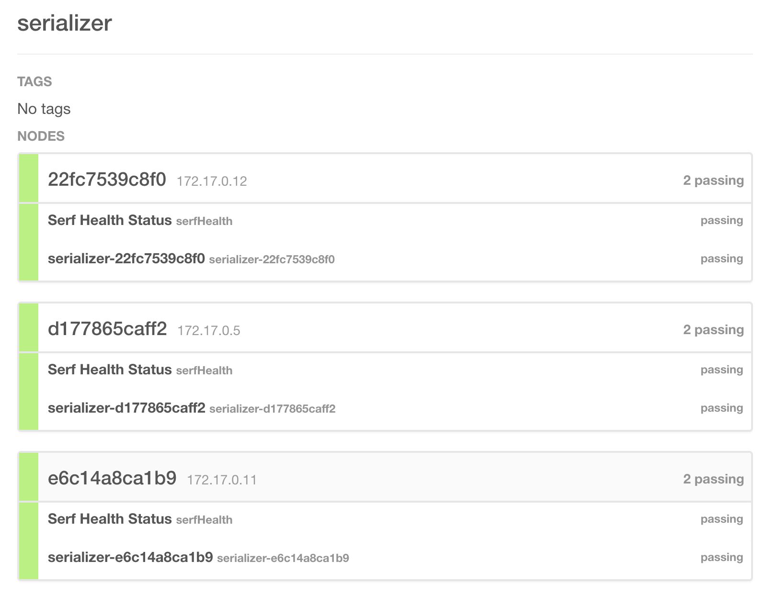Image resolution: width=776 pixels, height=606 pixels.
Task: Open node 22fc7539c8f0 details
Action: (108, 180)
